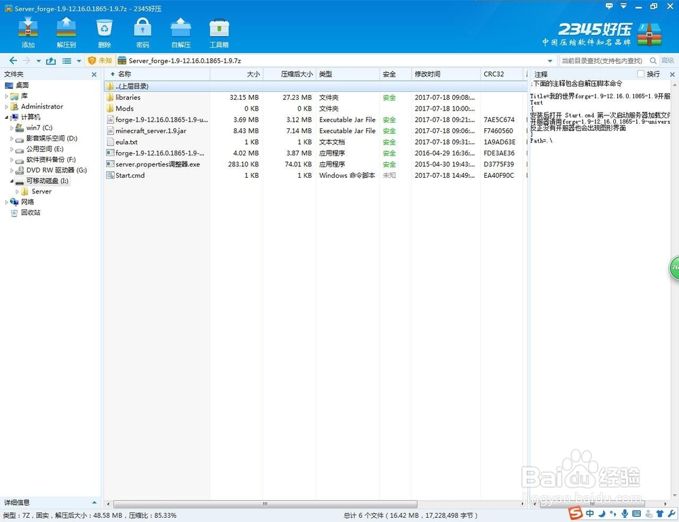
Task: Expand the 详细信息 details panel arrow
Action: (94, 502)
